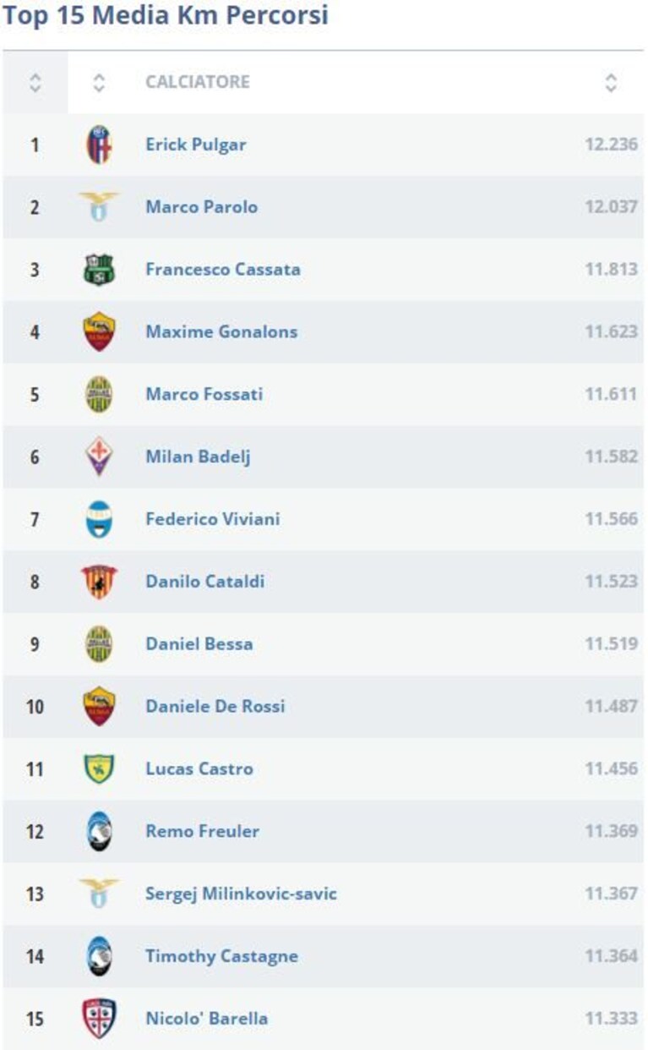This screenshot has width=648, height=1050.
Task: Click the Bologna crest beside Erick Pulgar
Action: click(x=99, y=145)
